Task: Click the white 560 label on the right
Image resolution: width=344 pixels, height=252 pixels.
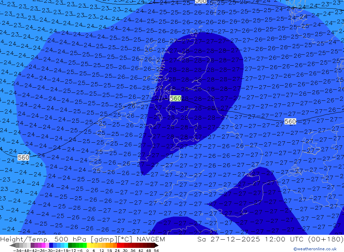Action: click(x=290, y=121)
